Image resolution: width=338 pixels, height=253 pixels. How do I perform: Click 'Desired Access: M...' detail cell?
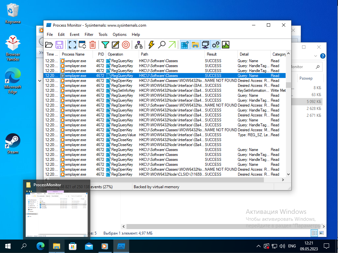click(x=254, y=130)
